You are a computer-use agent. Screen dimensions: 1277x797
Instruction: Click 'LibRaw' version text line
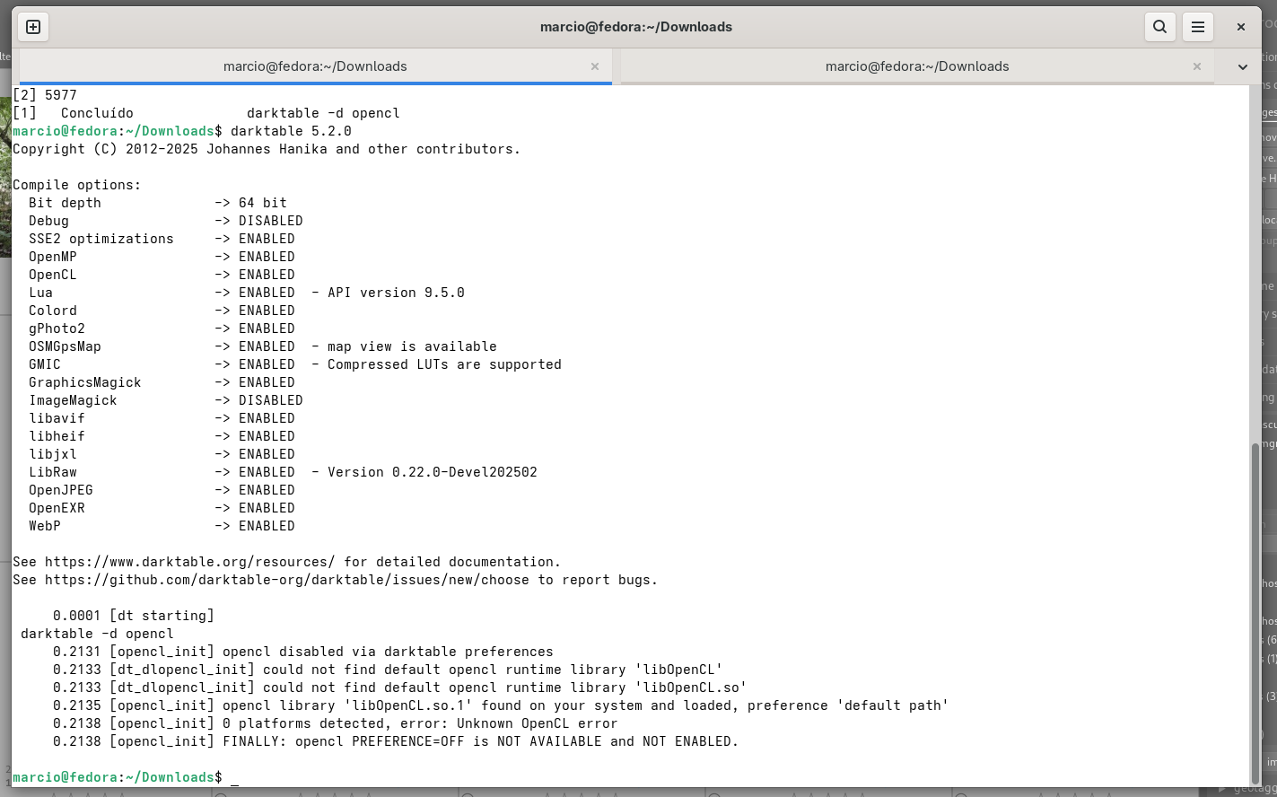283,472
